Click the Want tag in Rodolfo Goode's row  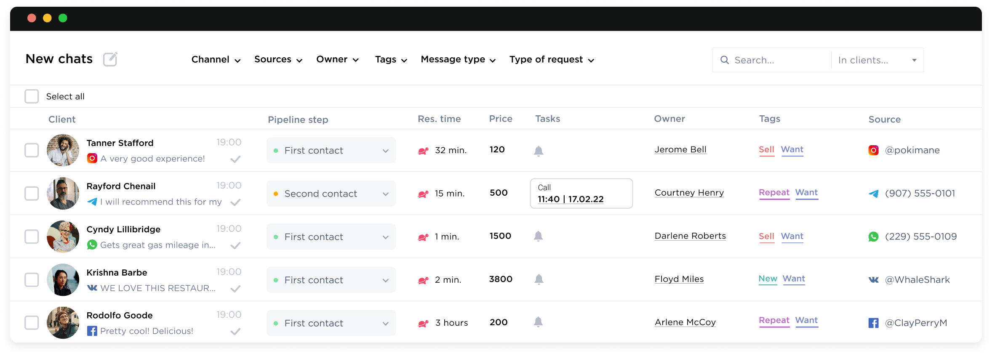806,321
